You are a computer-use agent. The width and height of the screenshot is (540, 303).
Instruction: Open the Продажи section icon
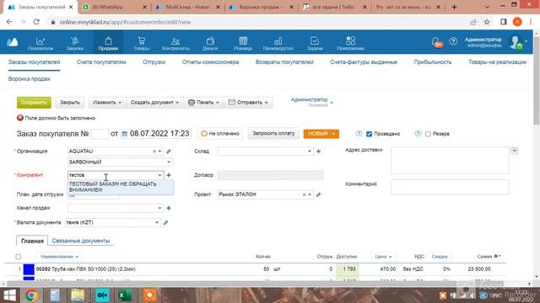(x=108, y=41)
